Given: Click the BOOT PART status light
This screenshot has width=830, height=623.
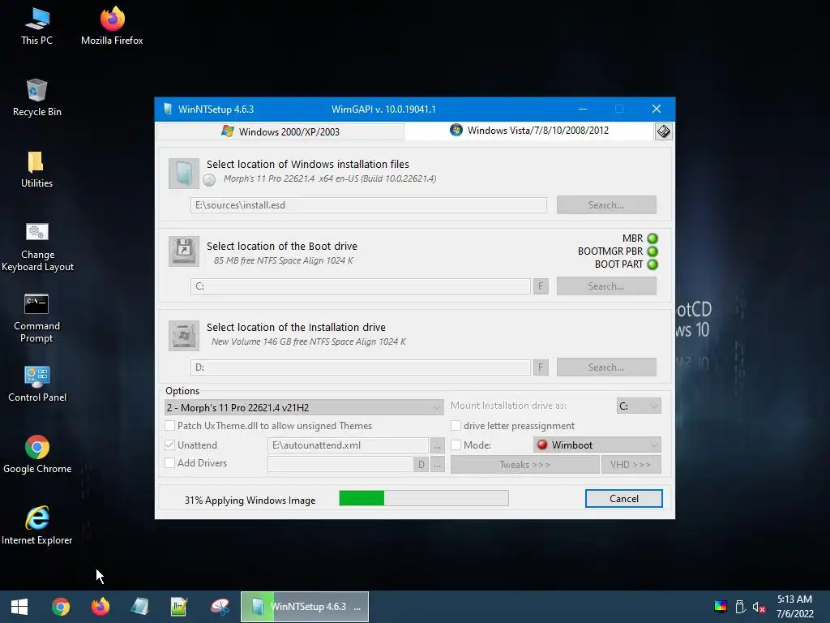Looking at the screenshot, I should pyautogui.click(x=652, y=264).
